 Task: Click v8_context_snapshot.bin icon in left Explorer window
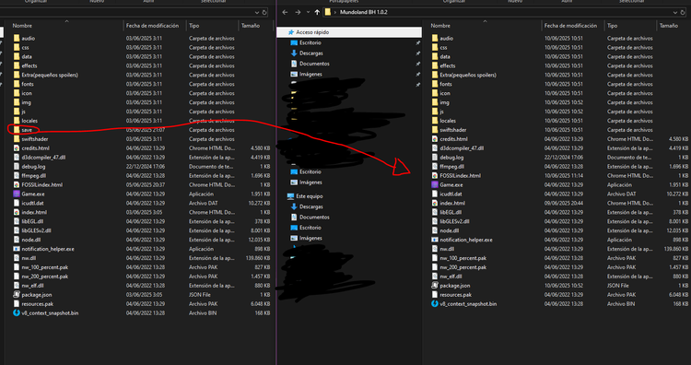click(x=17, y=313)
